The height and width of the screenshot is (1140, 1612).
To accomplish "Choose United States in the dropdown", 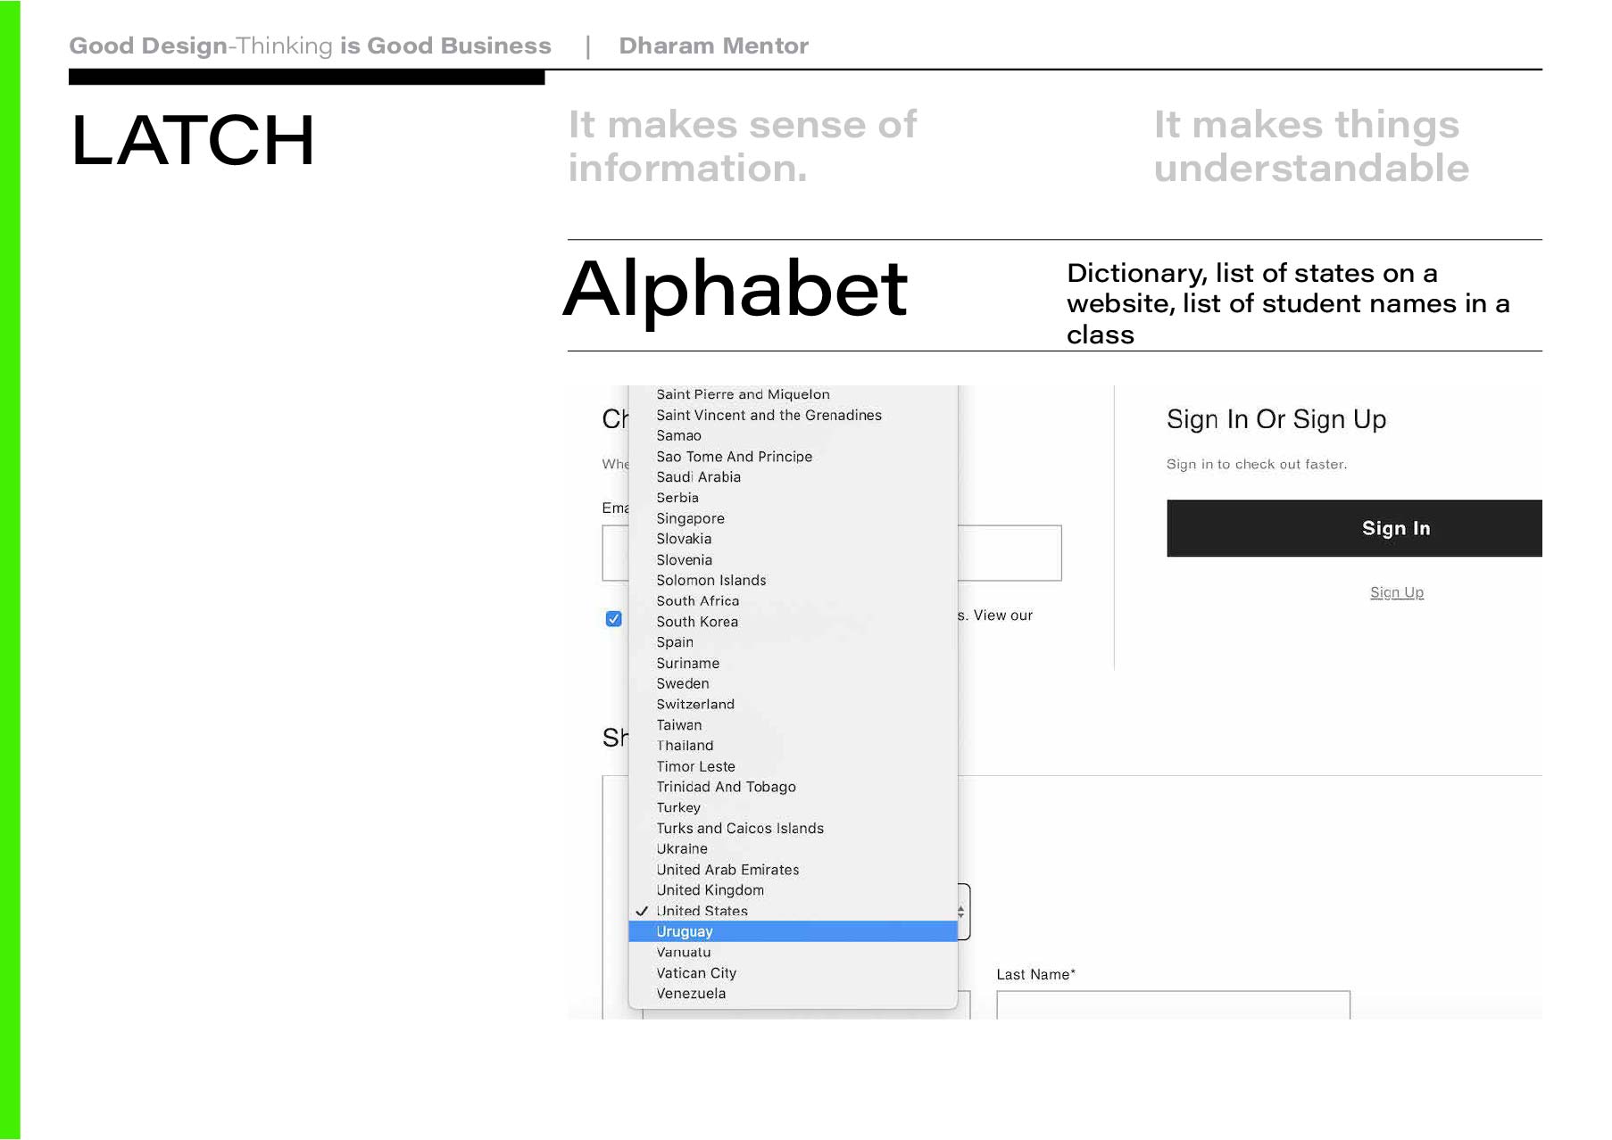I will pyautogui.click(x=702, y=911).
